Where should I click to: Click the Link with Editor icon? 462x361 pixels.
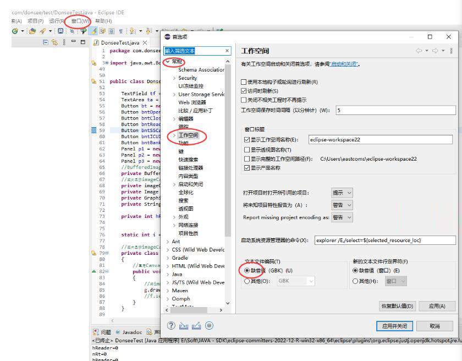pyautogui.click(x=55, y=42)
